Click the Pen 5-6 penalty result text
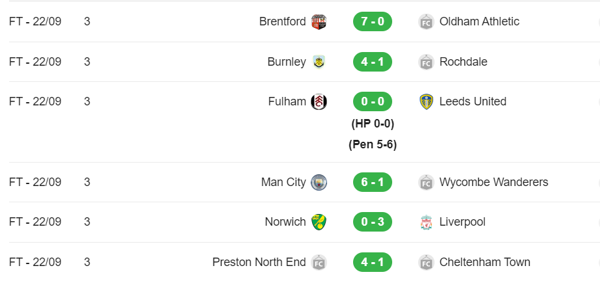 pyautogui.click(x=373, y=144)
